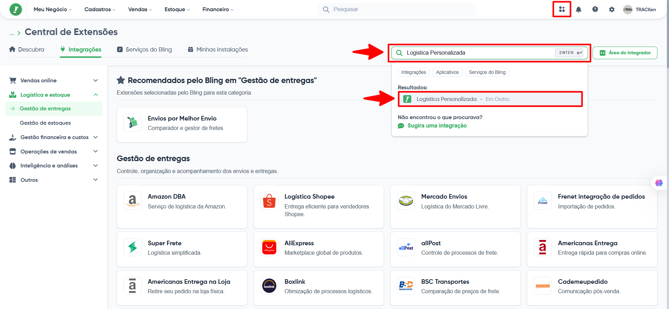Click the global Pesquisar search field
This screenshot has width=669, height=309.
397,9
